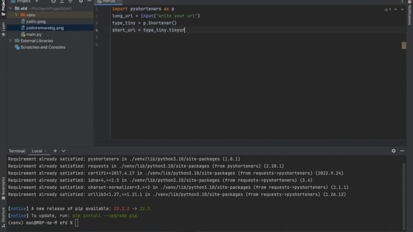
Task: Open Terminal panel gear settings
Action: coord(393,151)
